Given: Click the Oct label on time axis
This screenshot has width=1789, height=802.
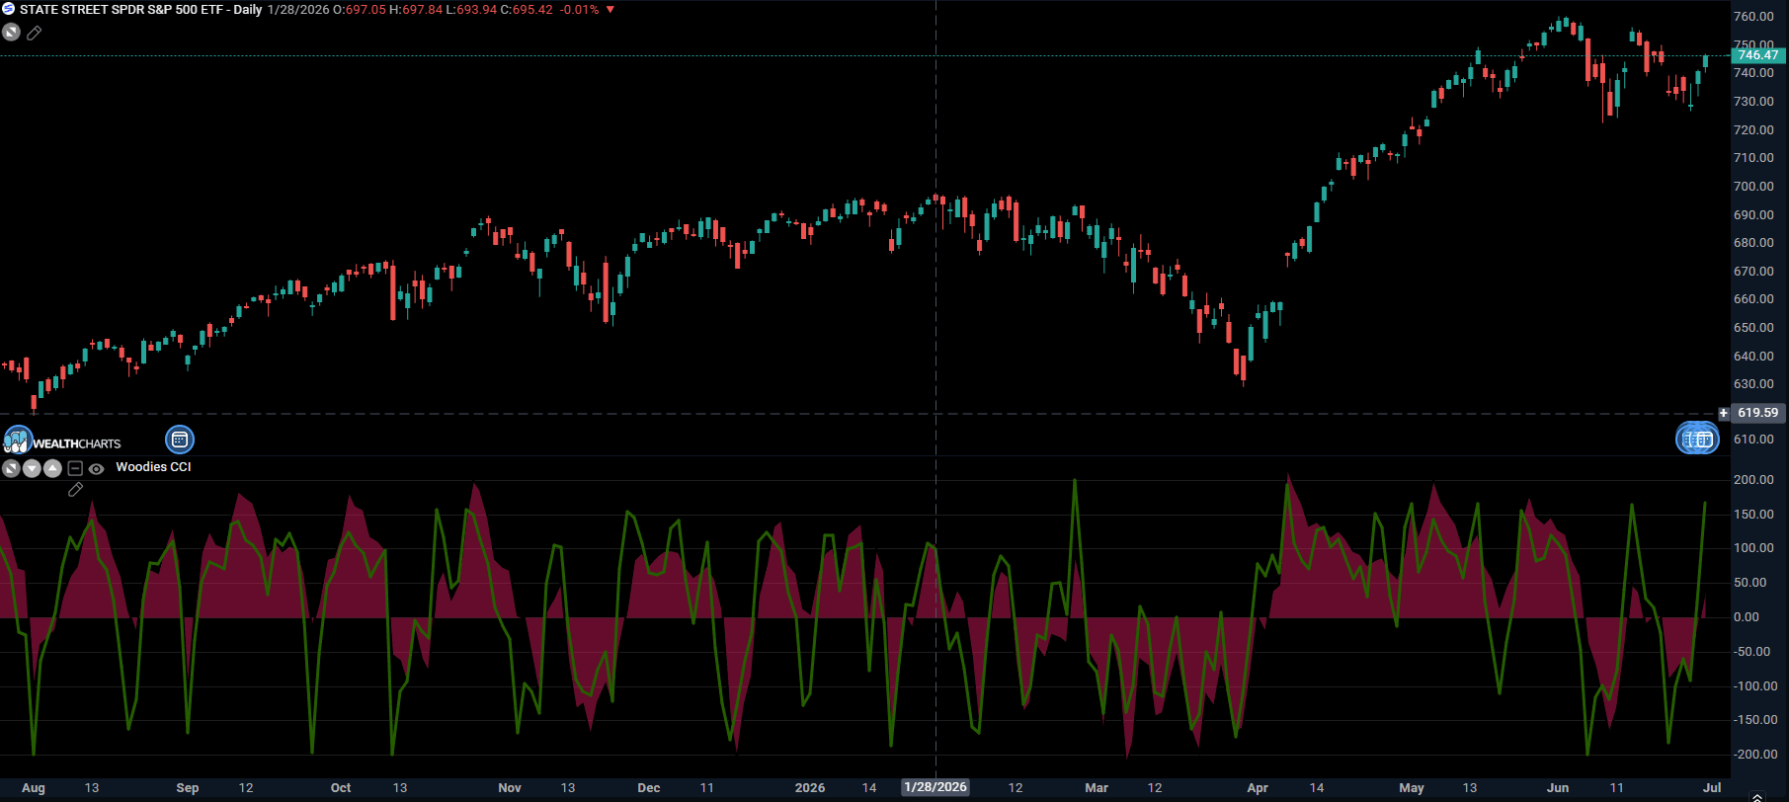Looking at the screenshot, I should pyautogui.click(x=341, y=788).
